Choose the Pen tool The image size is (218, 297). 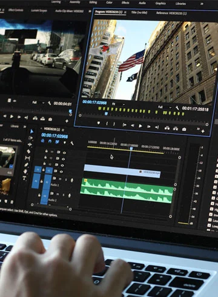pos(26,165)
